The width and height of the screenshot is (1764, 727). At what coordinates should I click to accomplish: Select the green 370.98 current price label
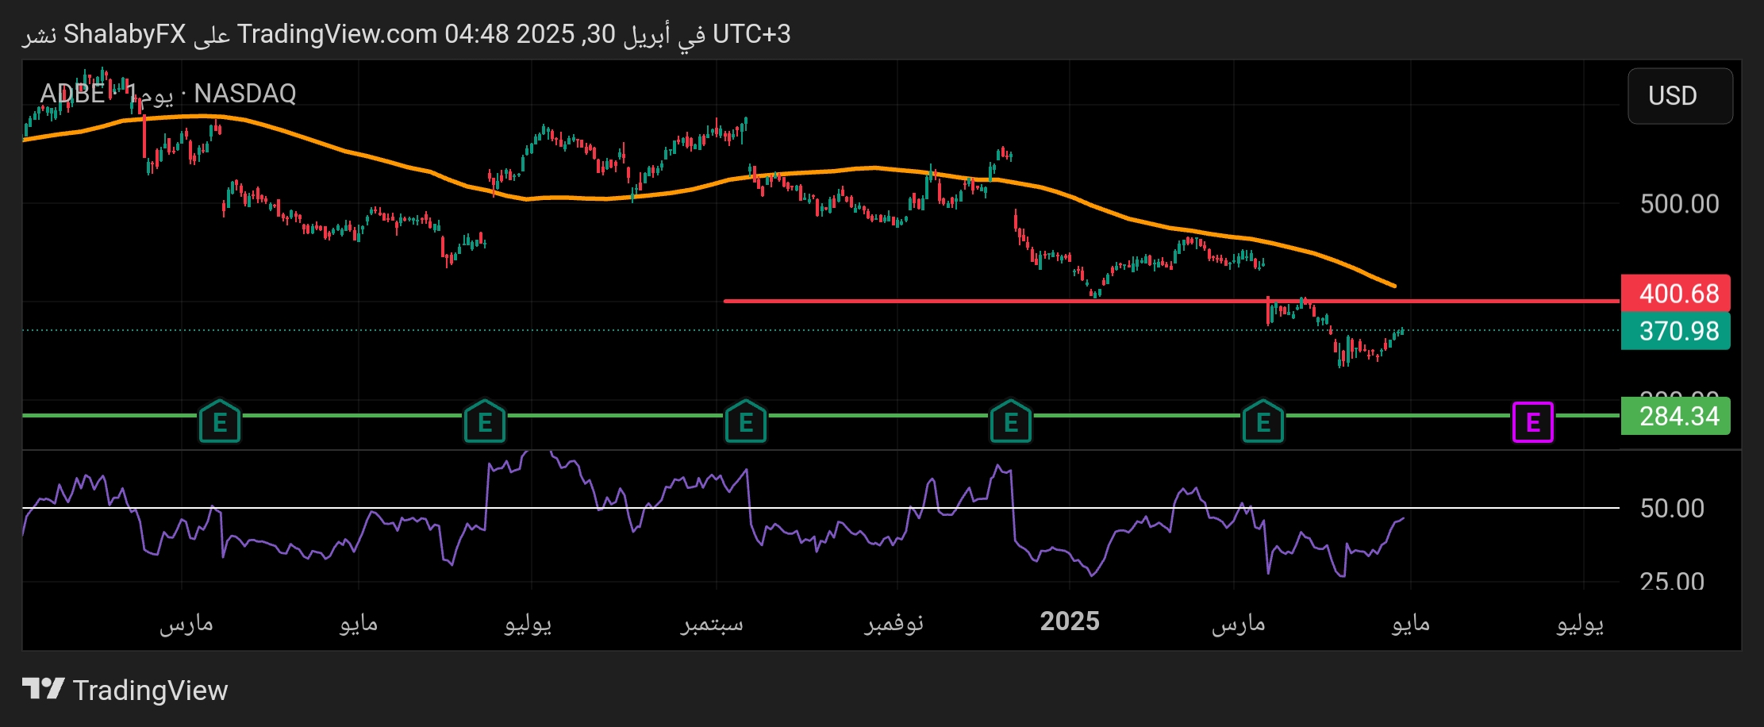(x=1676, y=331)
